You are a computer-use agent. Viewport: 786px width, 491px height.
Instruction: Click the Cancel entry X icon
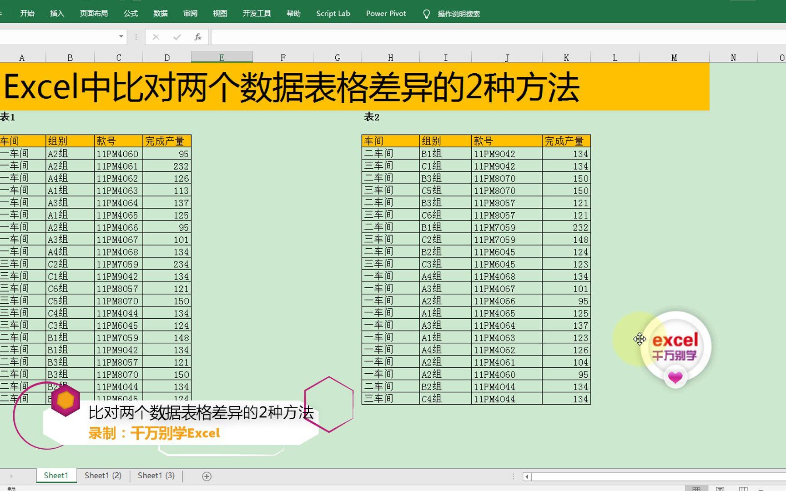pyautogui.click(x=156, y=37)
